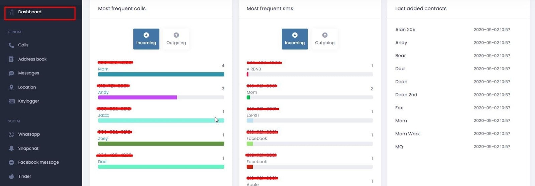This screenshot has width=535, height=186.
Task: Select Andy in last added contacts
Action: click(x=401, y=43)
